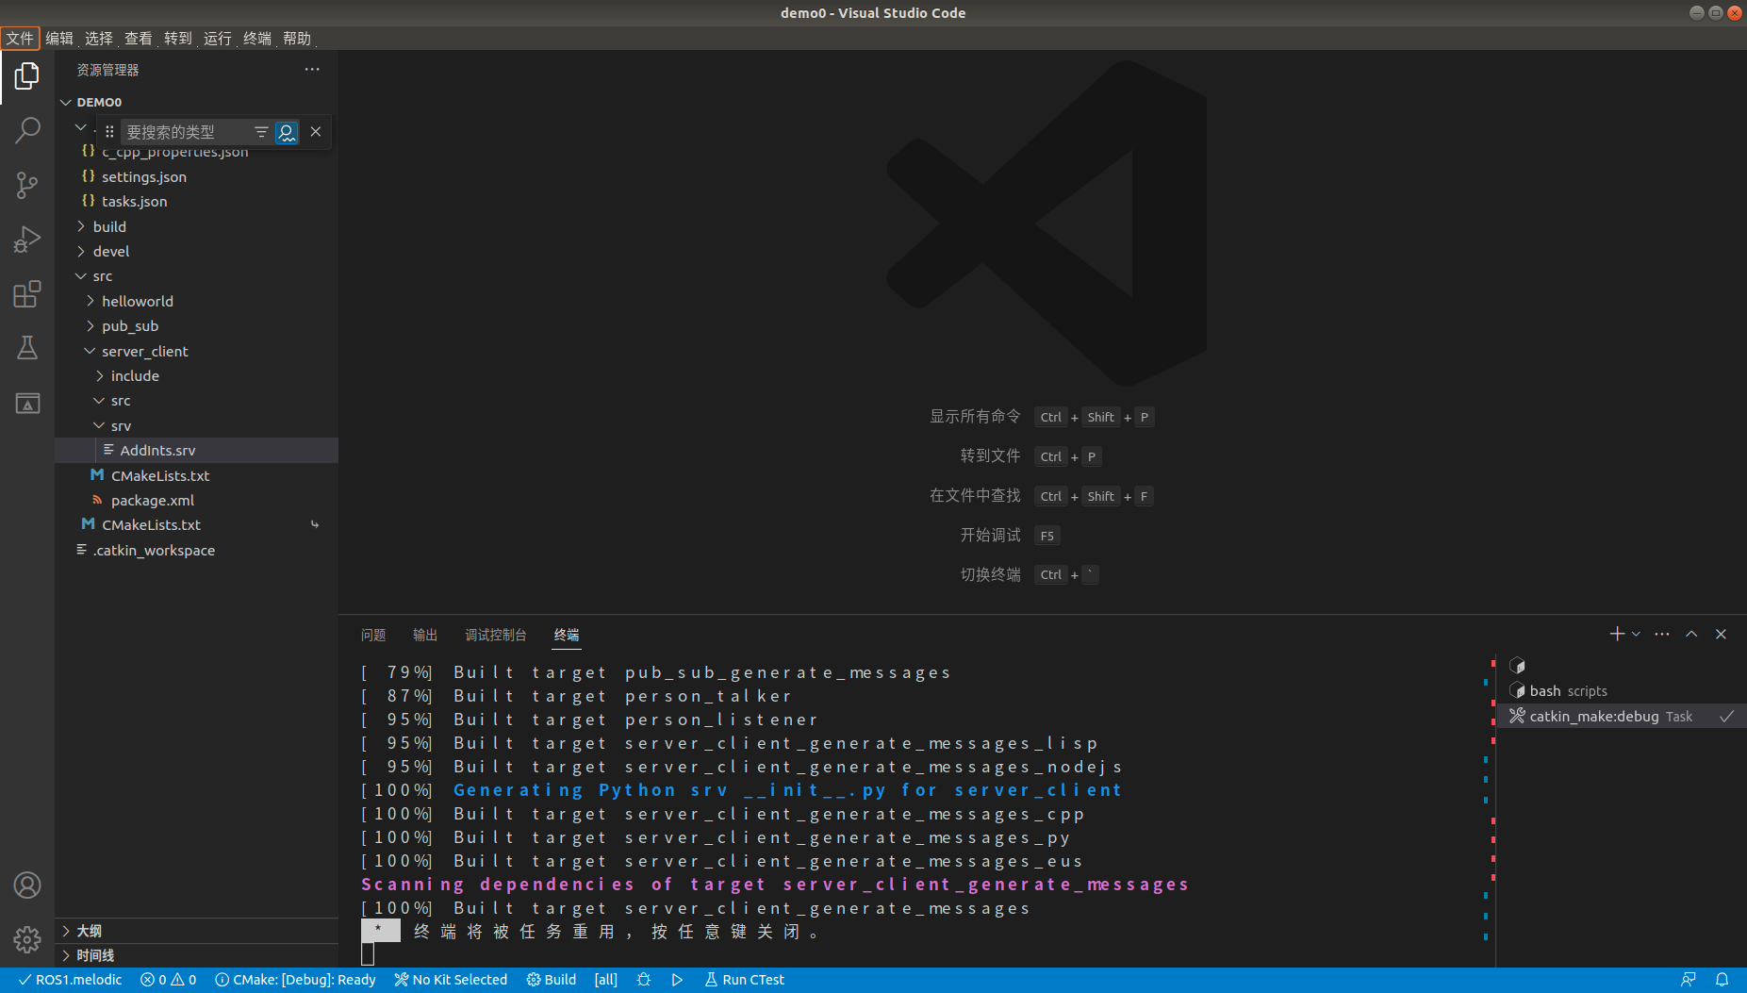Open the CMake view in activity bar
The width and height of the screenshot is (1747, 993).
[x=27, y=403]
